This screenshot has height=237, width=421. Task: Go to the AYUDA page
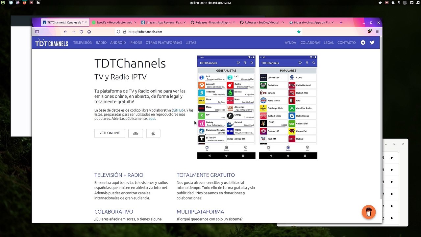[290, 42]
